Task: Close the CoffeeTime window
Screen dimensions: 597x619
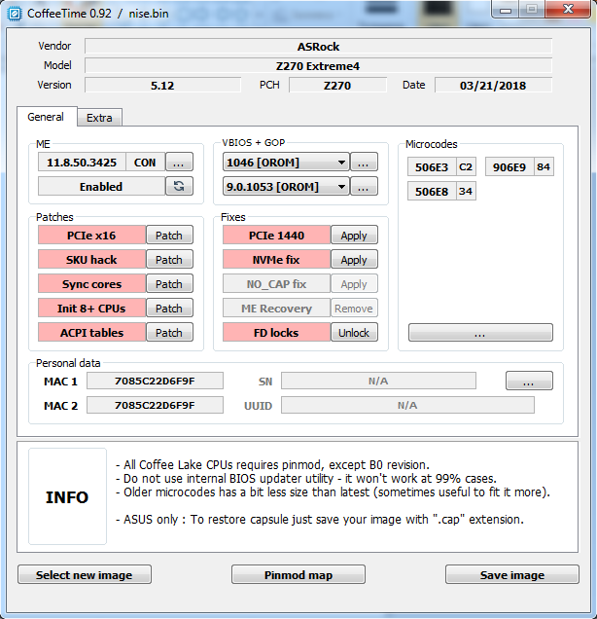Action: pyautogui.click(x=568, y=10)
